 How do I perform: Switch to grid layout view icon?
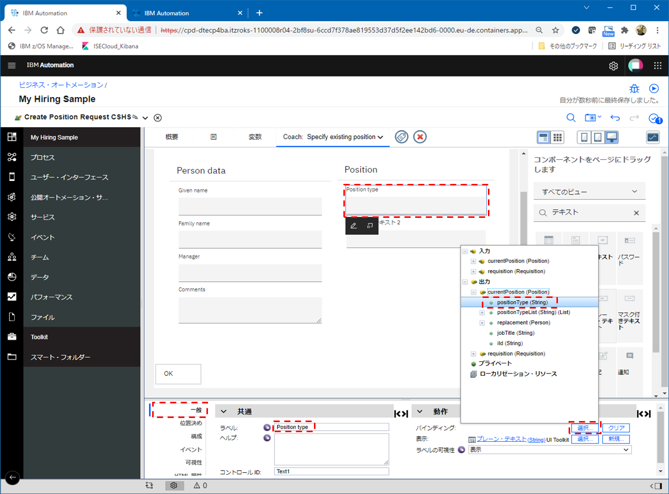coord(557,137)
